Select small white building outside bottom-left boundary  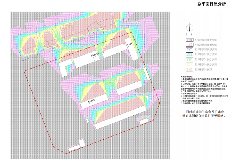tap(81, 143)
